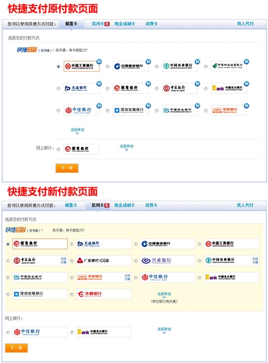Select the 兴业银行 radio button on the new page

click(136, 261)
